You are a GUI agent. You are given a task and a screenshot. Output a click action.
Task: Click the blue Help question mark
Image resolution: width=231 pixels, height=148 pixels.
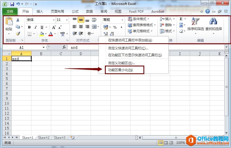click(x=208, y=12)
